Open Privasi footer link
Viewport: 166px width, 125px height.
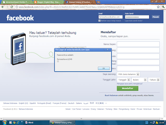(x=139, y=109)
